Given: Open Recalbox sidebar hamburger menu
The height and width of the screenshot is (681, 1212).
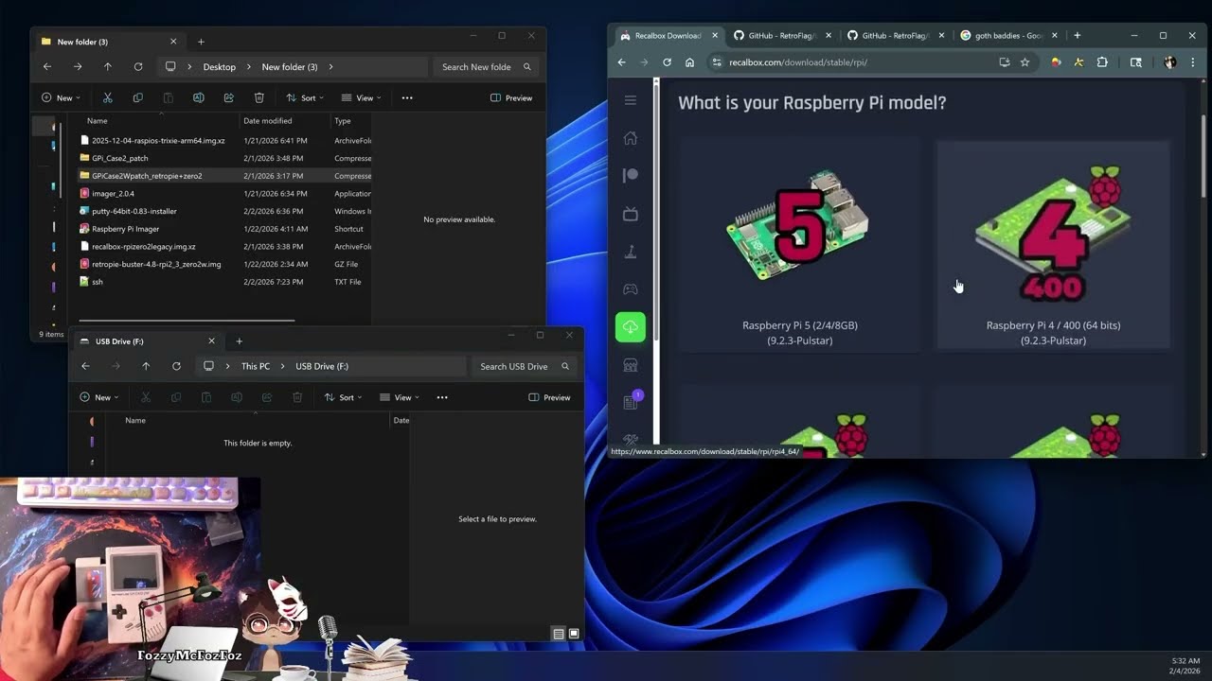Looking at the screenshot, I should coord(631,100).
